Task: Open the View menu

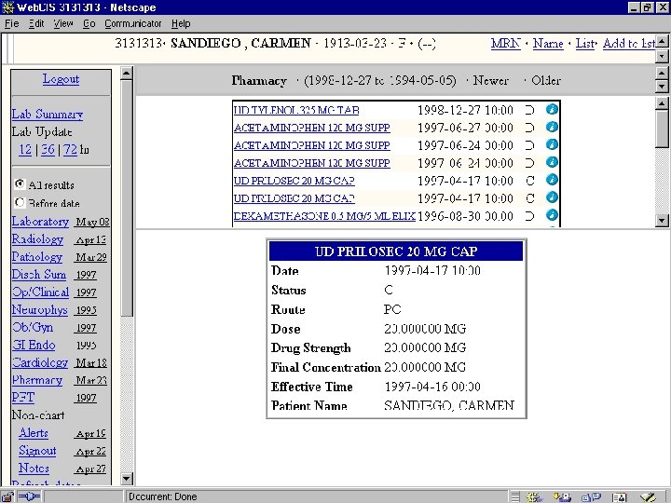Action: point(63,23)
